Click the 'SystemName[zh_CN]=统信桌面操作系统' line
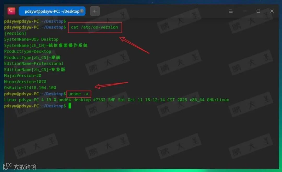The image size is (282, 172). pyautogui.click(x=46, y=45)
